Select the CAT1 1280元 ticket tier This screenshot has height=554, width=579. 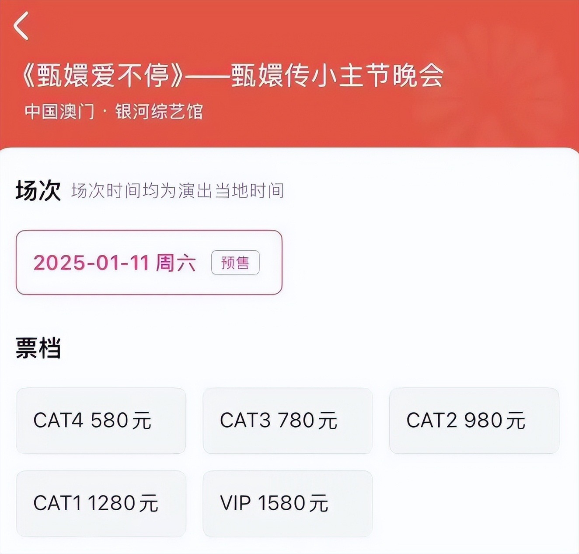tap(101, 503)
